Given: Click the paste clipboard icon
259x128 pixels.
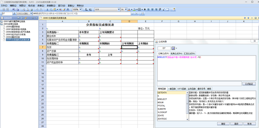Looking at the screenshot, I should [55, 10].
